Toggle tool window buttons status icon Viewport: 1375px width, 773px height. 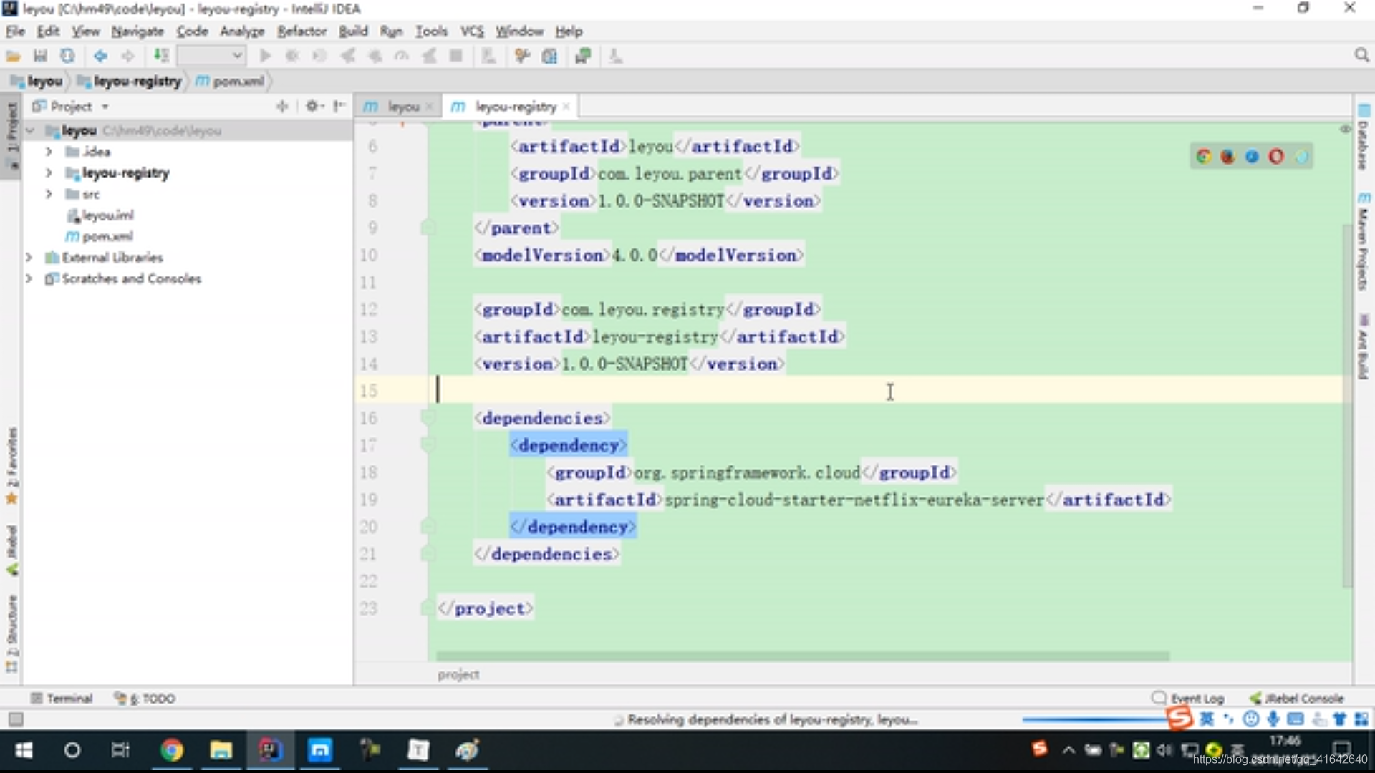point(16,719)
